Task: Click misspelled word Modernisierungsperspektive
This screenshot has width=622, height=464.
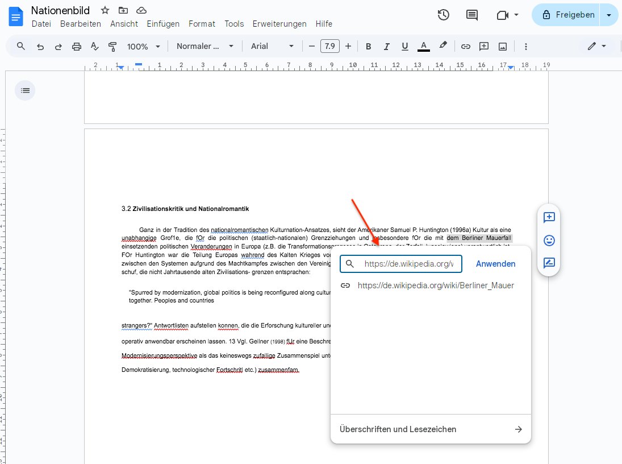Action: tap(159, 355)
